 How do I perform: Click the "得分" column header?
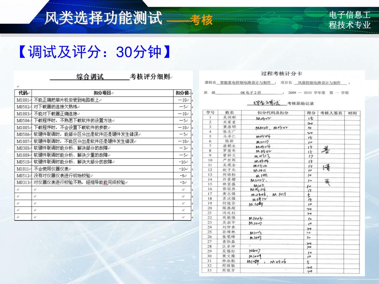311,113
